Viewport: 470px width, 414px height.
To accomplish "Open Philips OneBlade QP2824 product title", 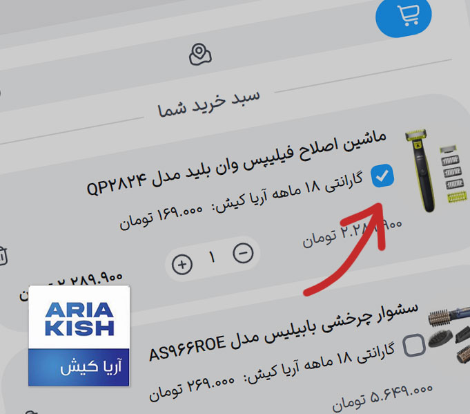I will pos(236,164).
